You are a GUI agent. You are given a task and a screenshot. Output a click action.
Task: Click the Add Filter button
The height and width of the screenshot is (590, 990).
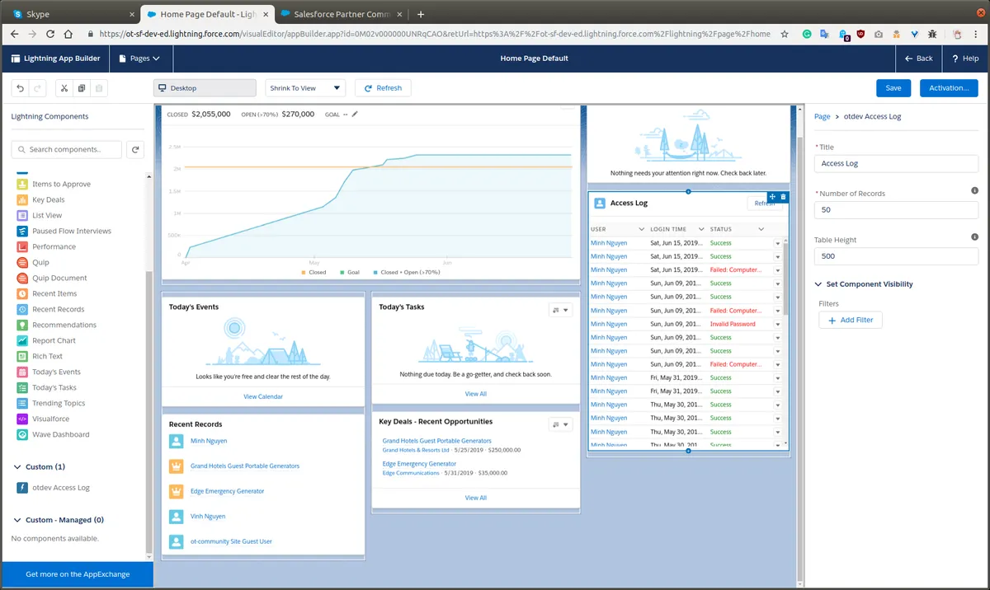tap(851, 320)
